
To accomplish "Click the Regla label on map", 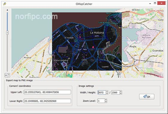I will pyautogui.click(x=133, y=46).
